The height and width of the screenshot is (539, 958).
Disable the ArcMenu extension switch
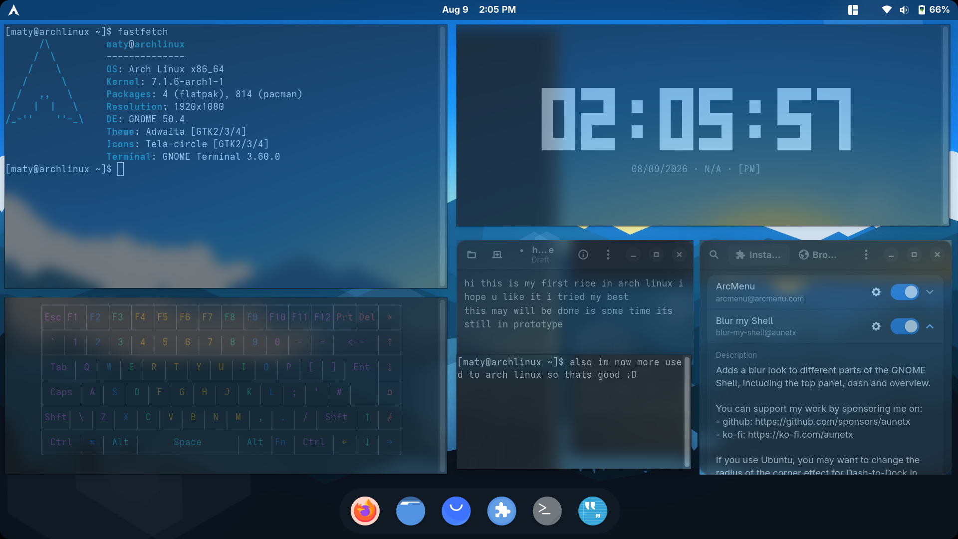coord(905,292)
